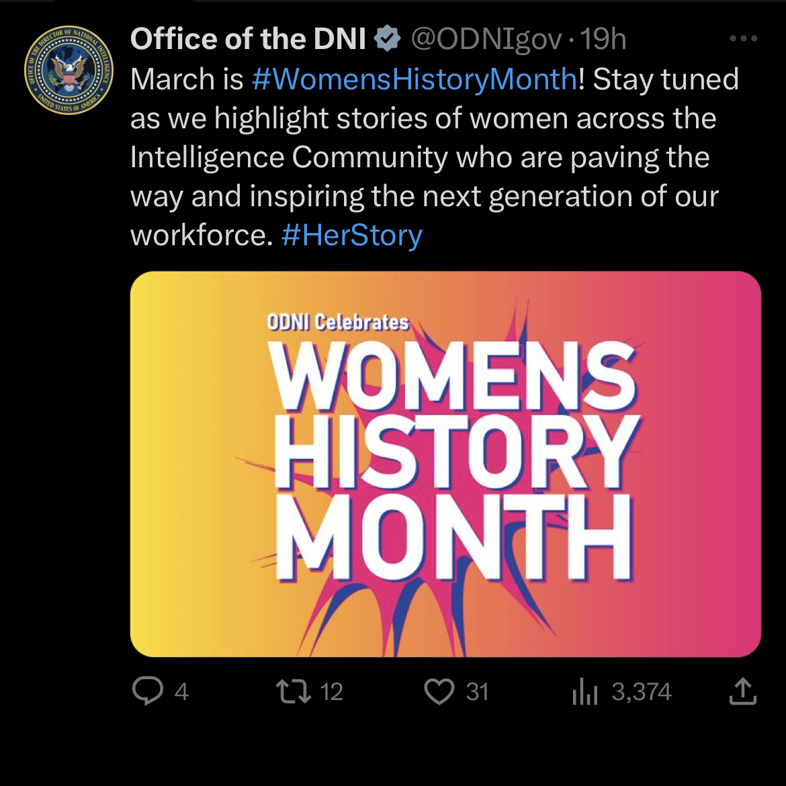Click the view count of 3,374
The width and height of the screenshot is (786, 786).
641,691
